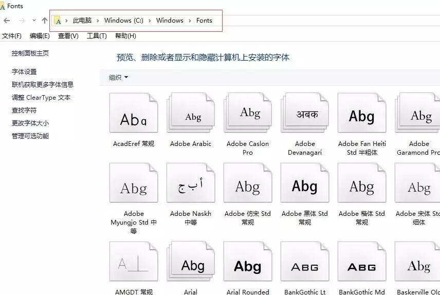Click 联机获取更多字体信息 link
The image size is (440, 295).
pyautogui.click(x=43, y=84)
